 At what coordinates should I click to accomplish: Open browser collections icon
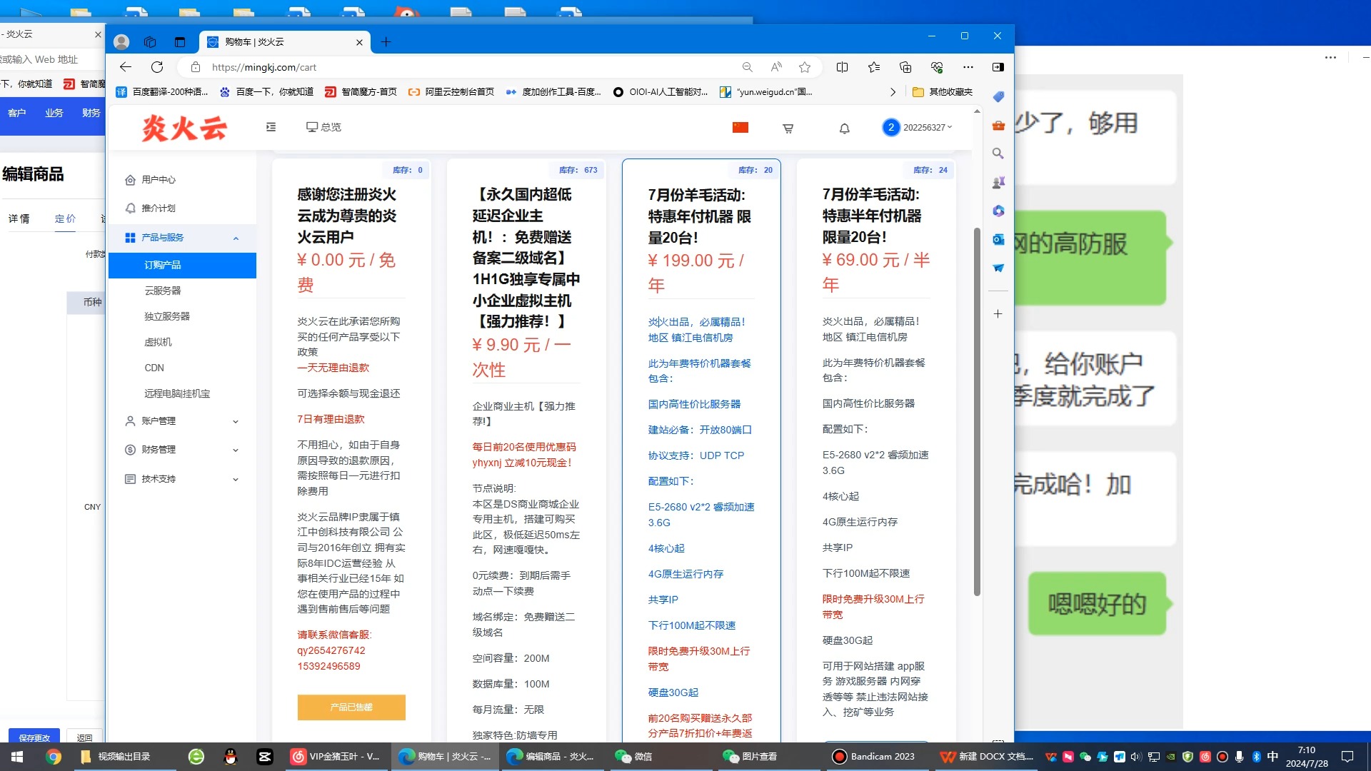(905, 67)
